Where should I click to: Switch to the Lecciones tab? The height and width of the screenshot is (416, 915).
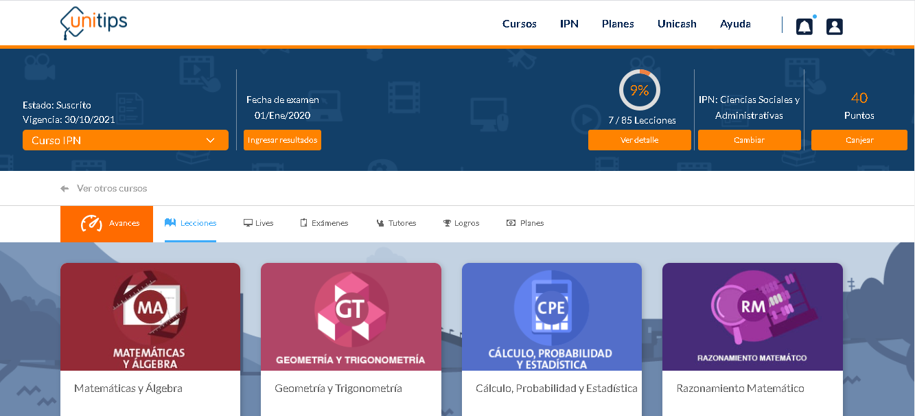pyautogui.click(x=190, y=224)
